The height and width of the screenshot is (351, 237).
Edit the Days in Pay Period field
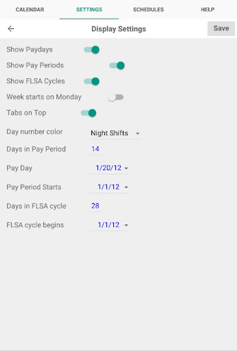click(x=96, y=149)
